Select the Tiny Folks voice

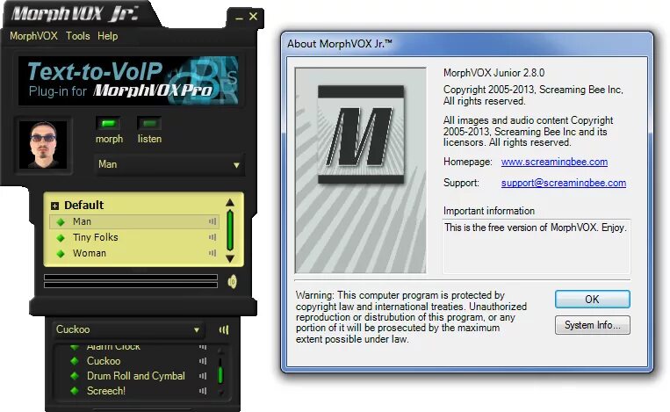tap(134, 237)
